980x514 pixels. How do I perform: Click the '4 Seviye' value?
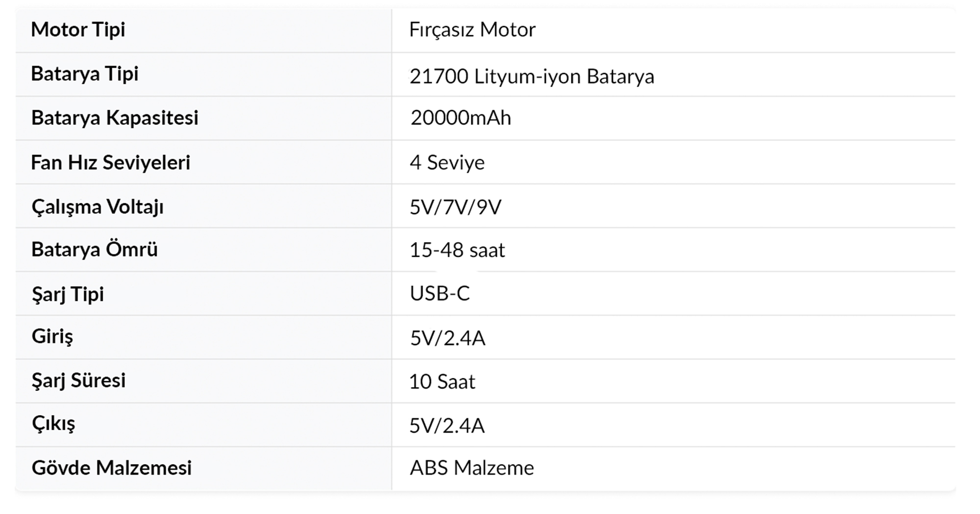447,163
